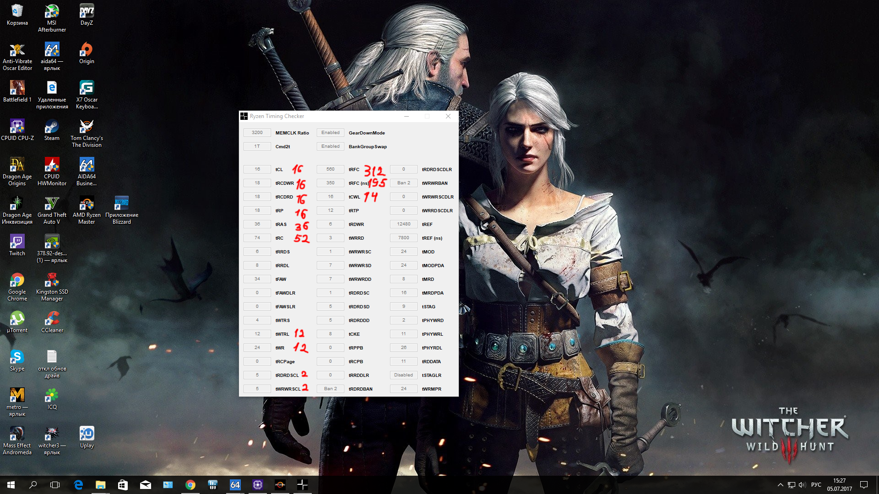This screenshot has width=879, height=494.
Task: Click the MEMCLK Ratio 3200 field
Action: pos(257,133)
